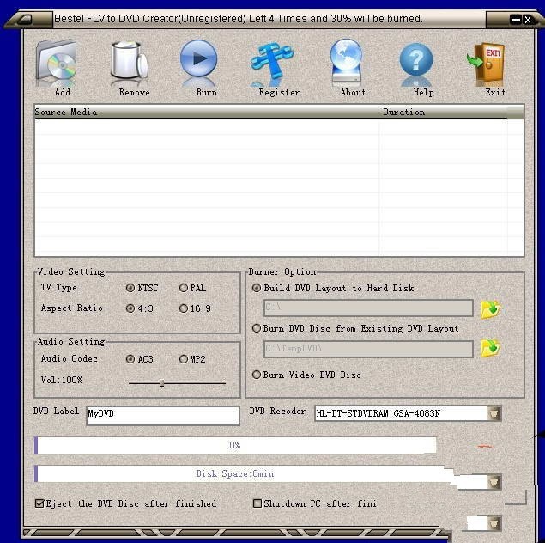Select 16:9 aspect ratio
Screen dimensions: 545x543
(184, 308)
